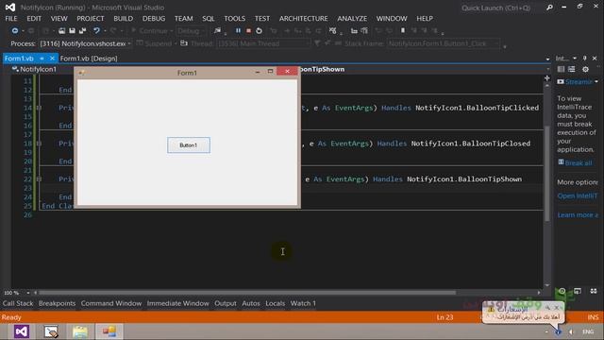Open the Locals tab
This screenshot has height=340, width=604.
(x=275, y=303)
